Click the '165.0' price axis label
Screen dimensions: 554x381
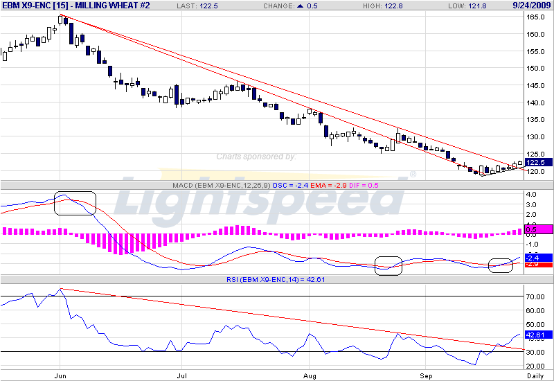pos(535,17)
